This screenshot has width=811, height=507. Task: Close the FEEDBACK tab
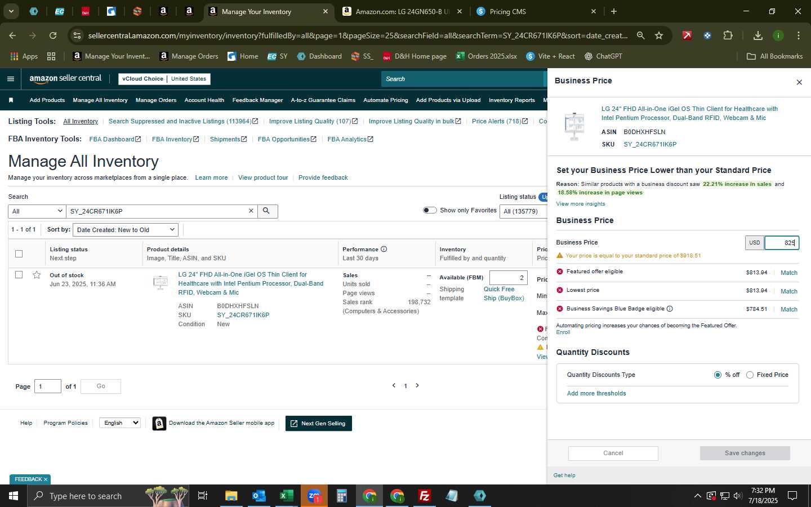point(46,479)
